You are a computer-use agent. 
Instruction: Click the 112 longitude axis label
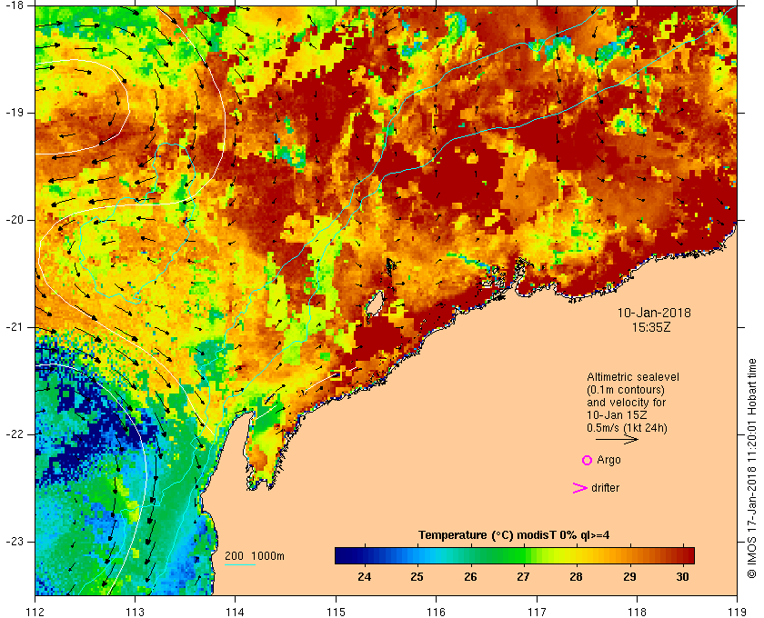tap(35, 612)
